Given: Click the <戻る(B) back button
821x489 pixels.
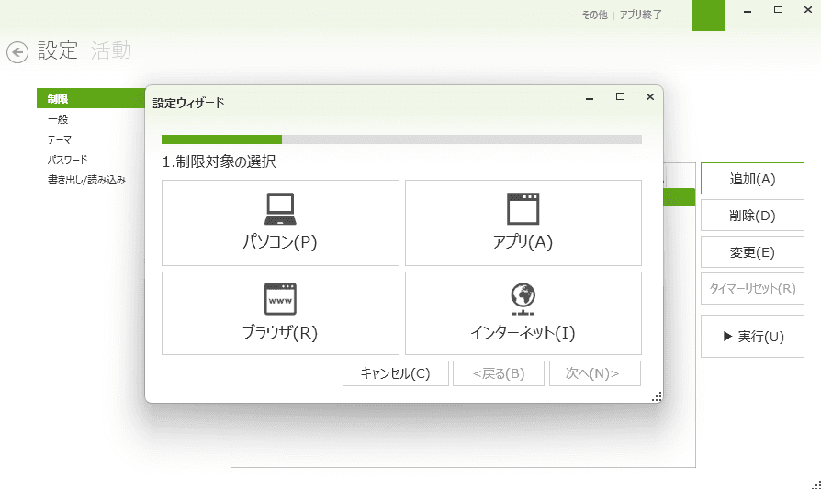Looking at the screenshot, I should (499, 373).
